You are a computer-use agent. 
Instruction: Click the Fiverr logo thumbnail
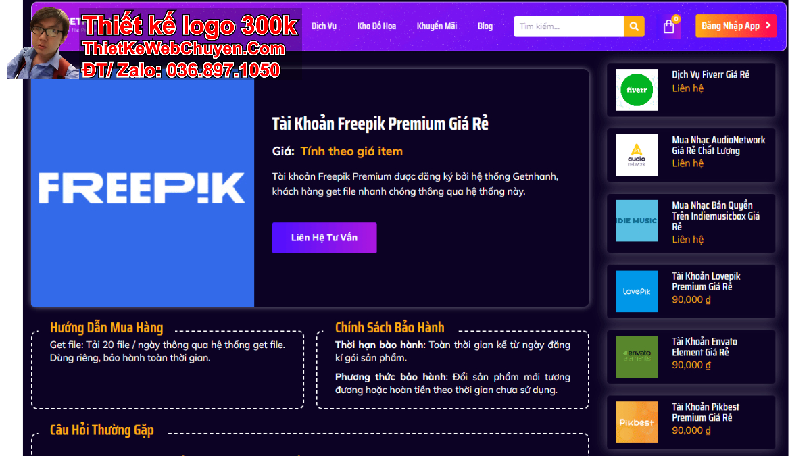637,90
